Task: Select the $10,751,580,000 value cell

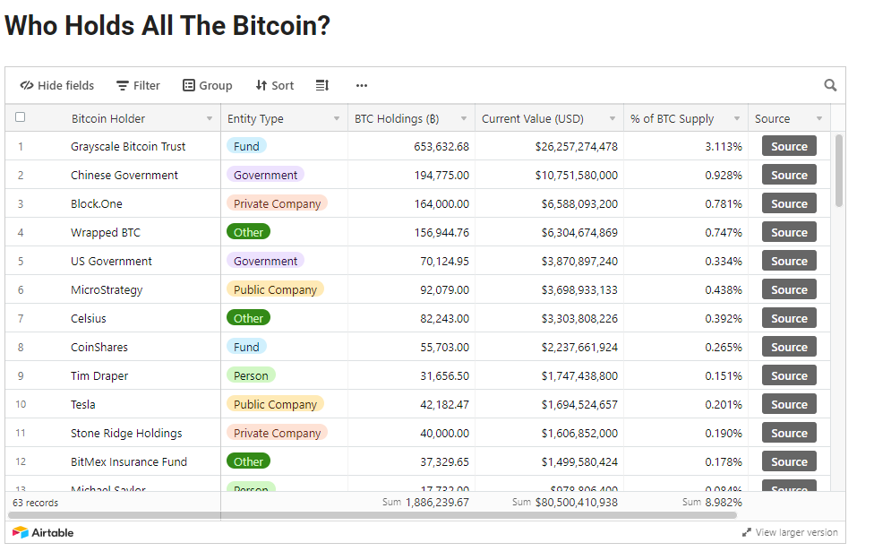Action: pos(549,175)
